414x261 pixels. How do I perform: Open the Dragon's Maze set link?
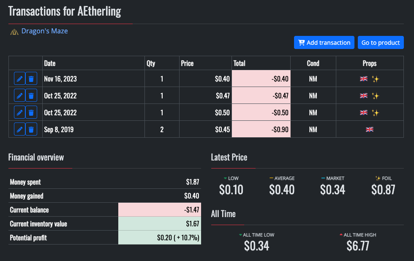[x=44, y=31]
